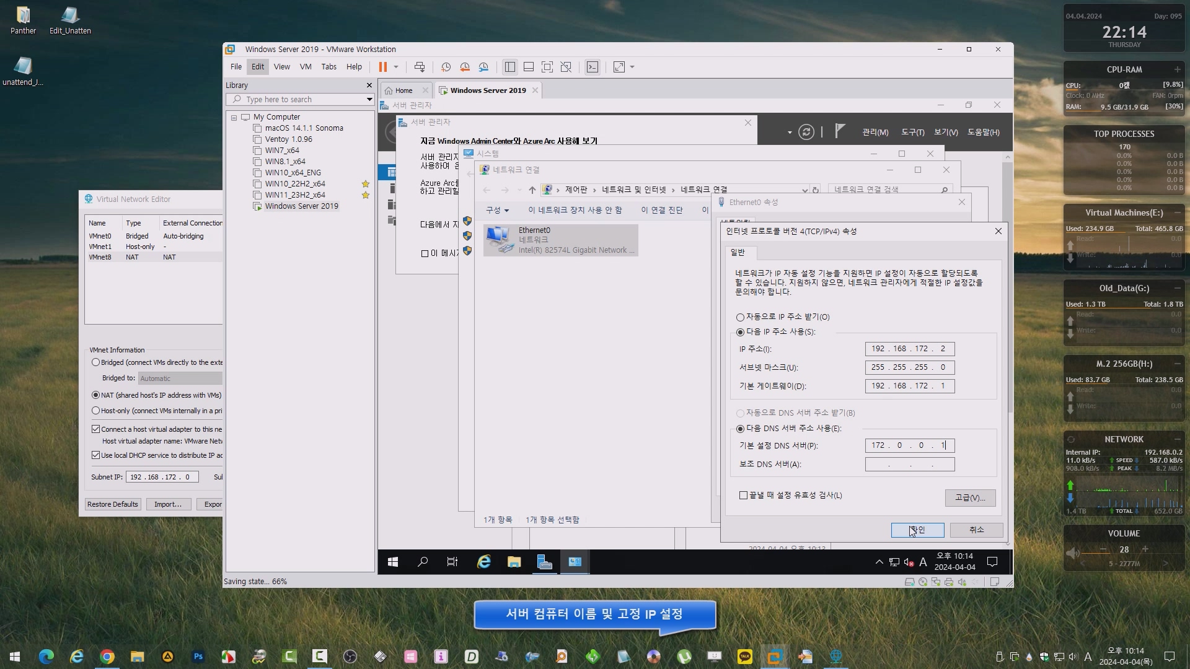Open the VM menu in VMware
Image resolution: width=1190 pixels, height=669 pixels.
pyautogui.click(x=306, y=67)
